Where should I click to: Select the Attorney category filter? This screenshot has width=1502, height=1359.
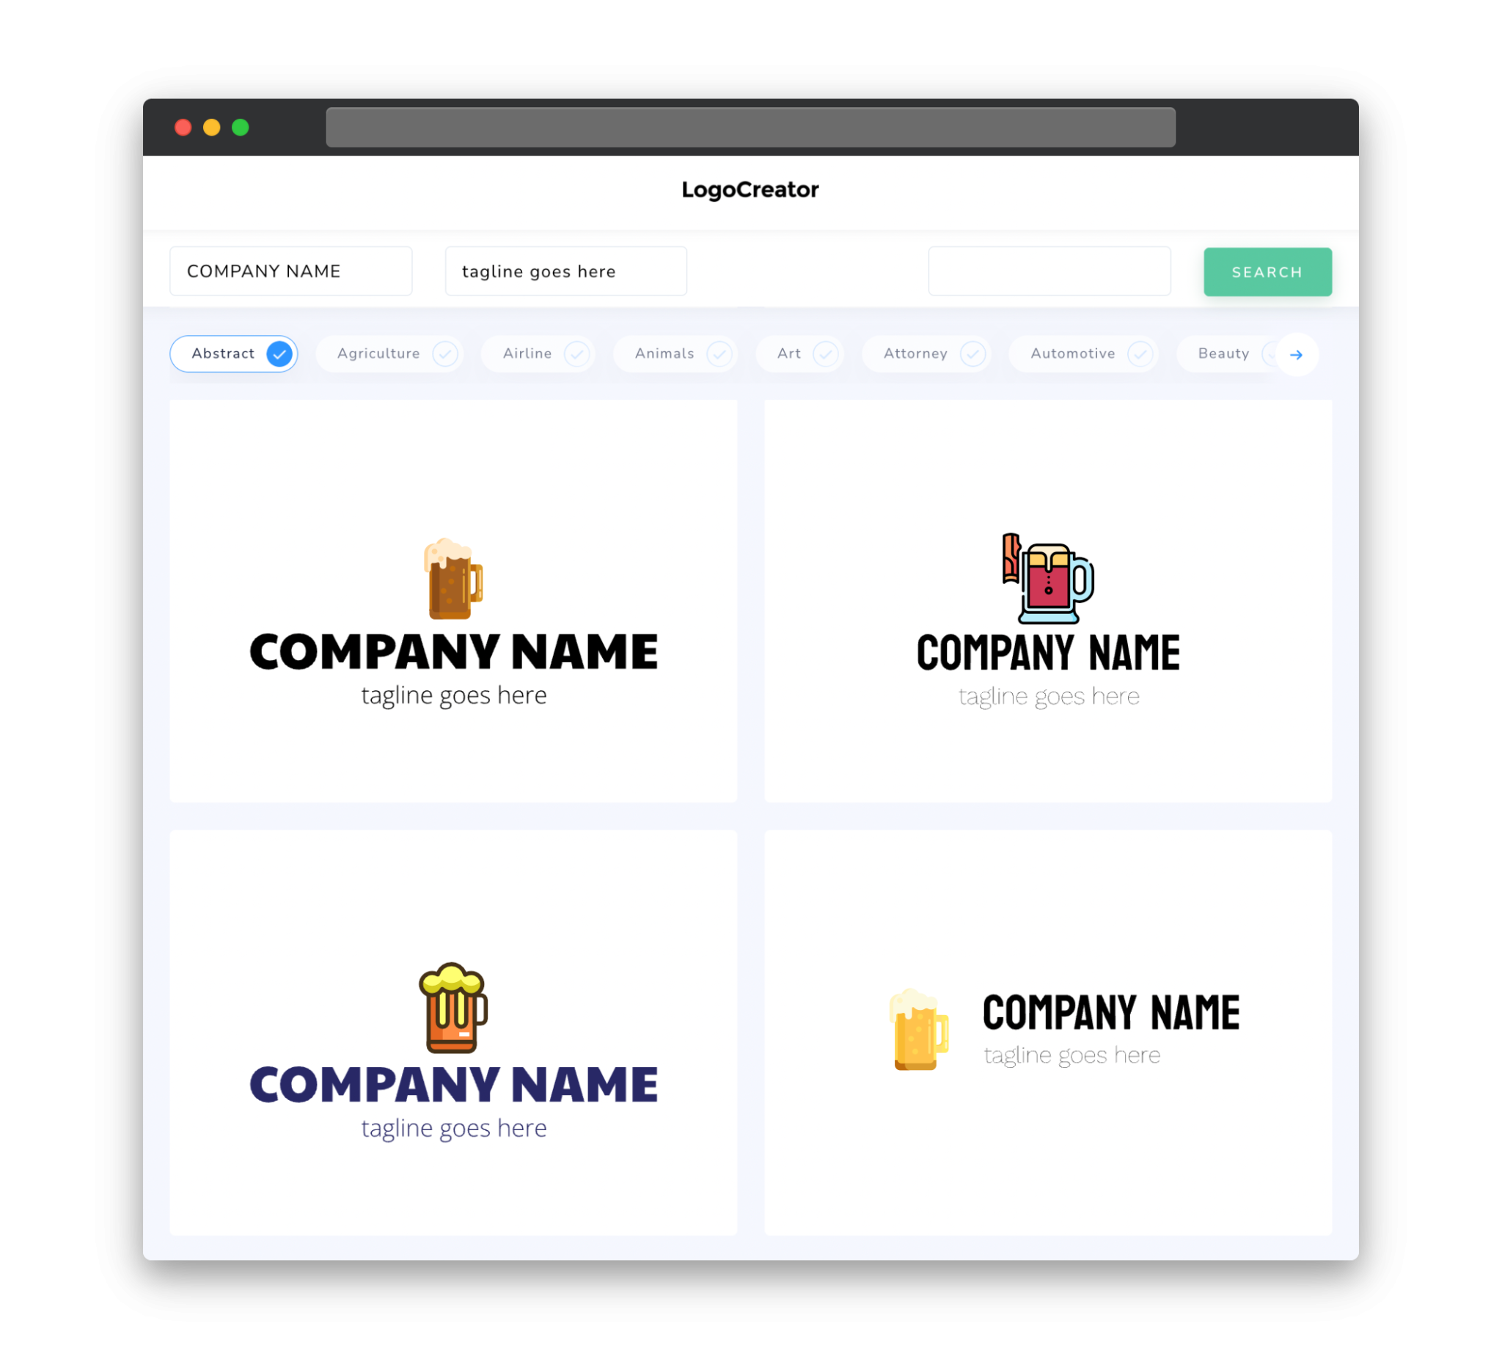(x=929, y=354)
